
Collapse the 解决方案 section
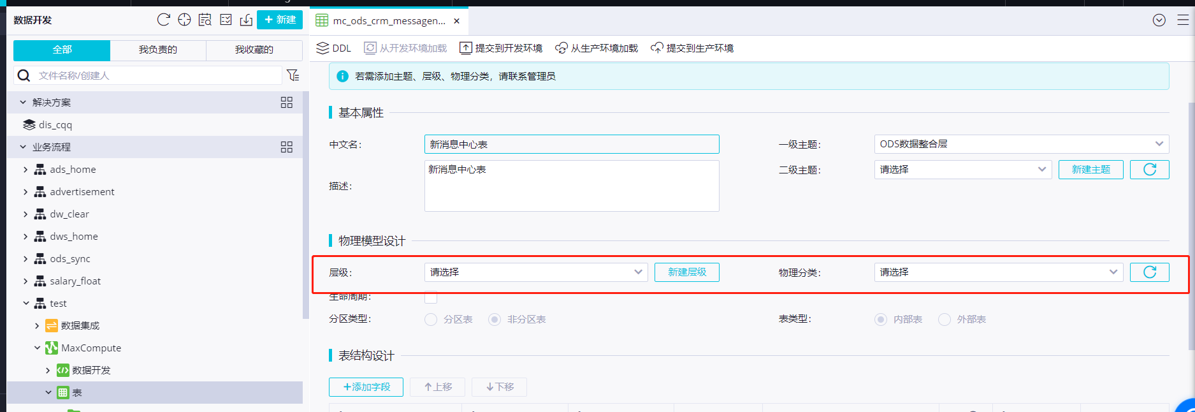click(23, 102)
